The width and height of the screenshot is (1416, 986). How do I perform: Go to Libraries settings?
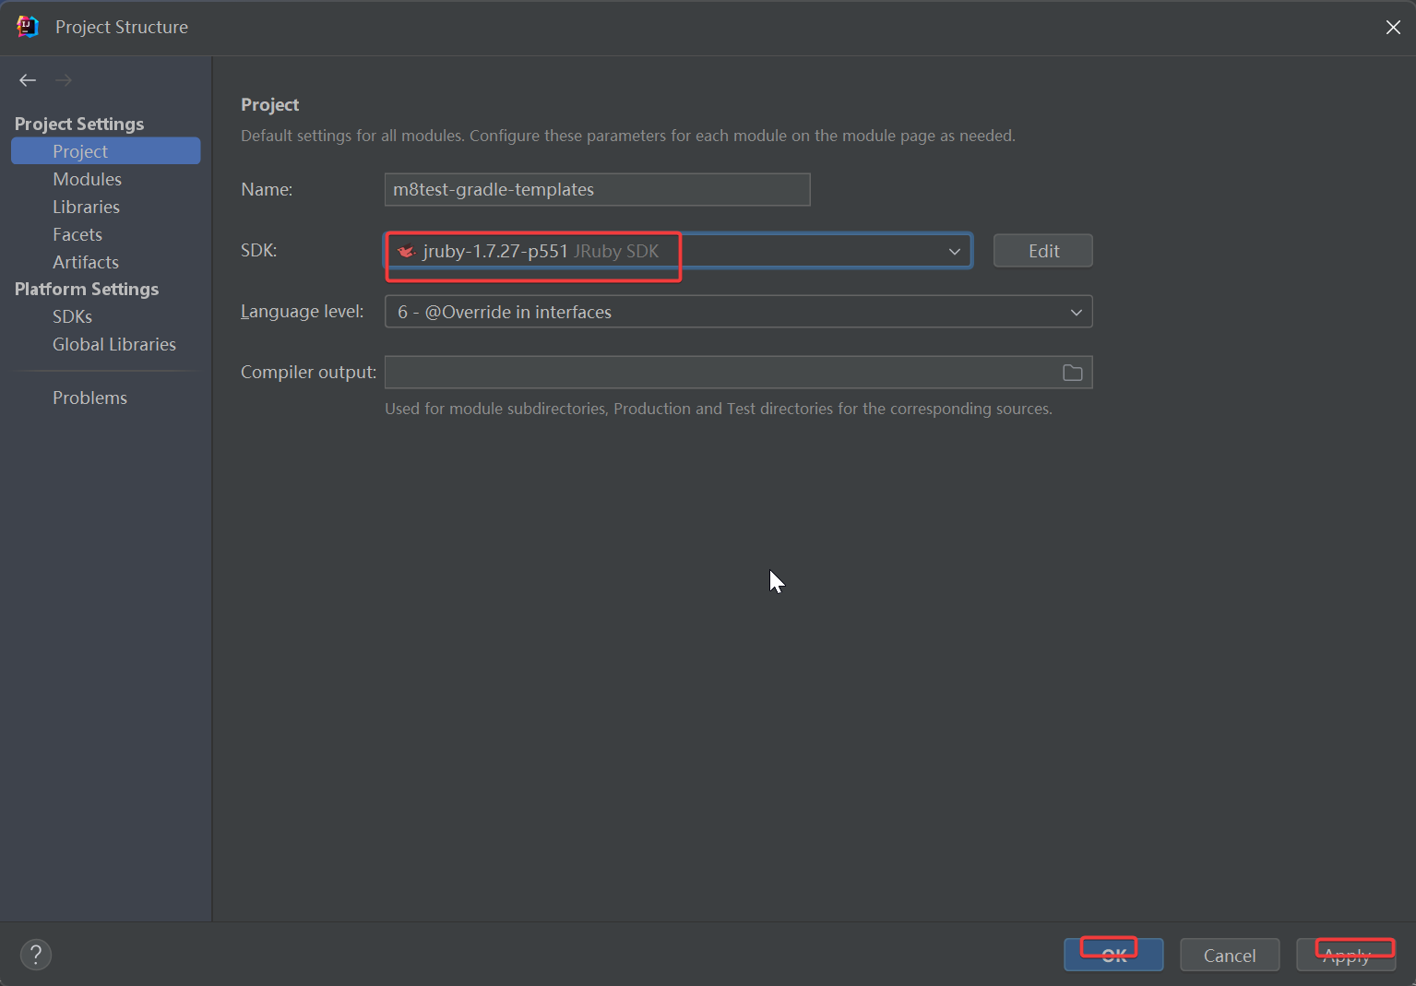pos(86,207)
